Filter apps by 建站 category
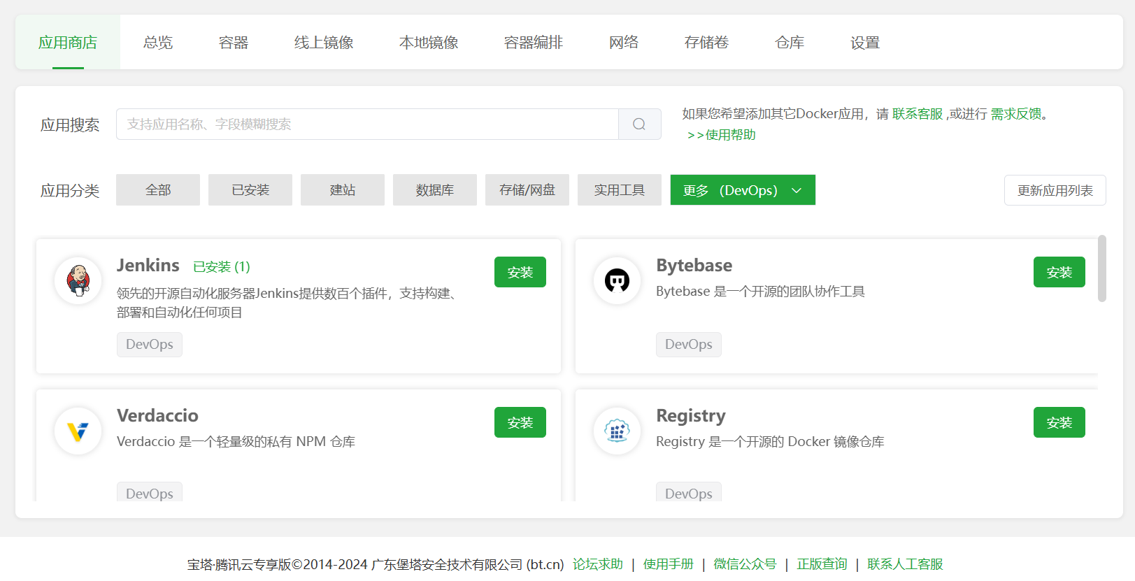The height and width of the screenshot is (581, 1135). point(343,190)
